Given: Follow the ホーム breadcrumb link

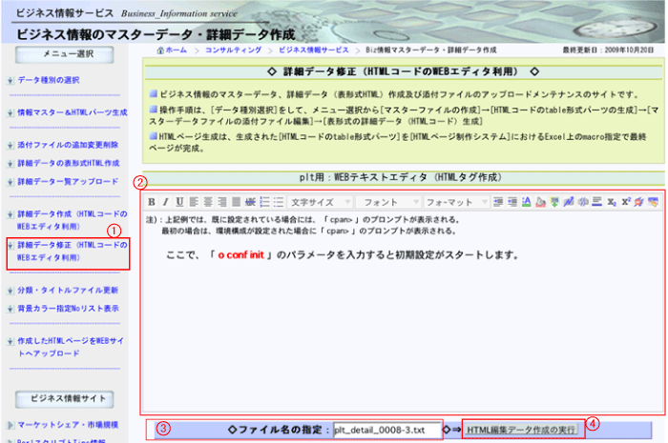Looking at the screenshot, I should (x=176, y=50).
